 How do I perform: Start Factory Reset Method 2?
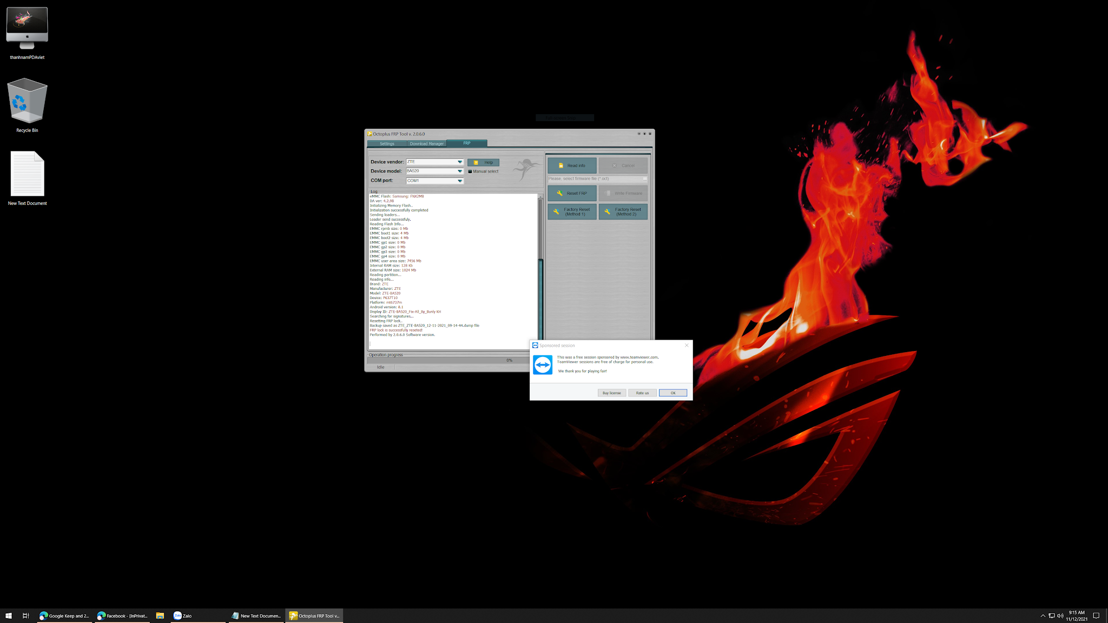623,211
